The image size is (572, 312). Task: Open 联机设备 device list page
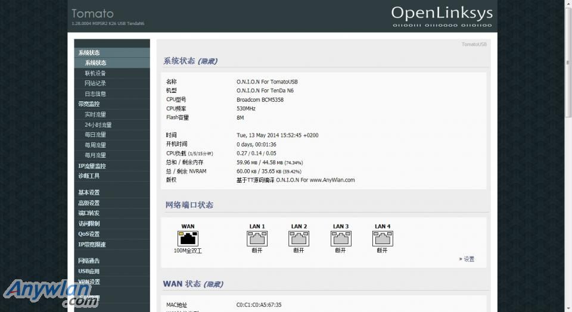pyautogui.click(x=112, y=73)
